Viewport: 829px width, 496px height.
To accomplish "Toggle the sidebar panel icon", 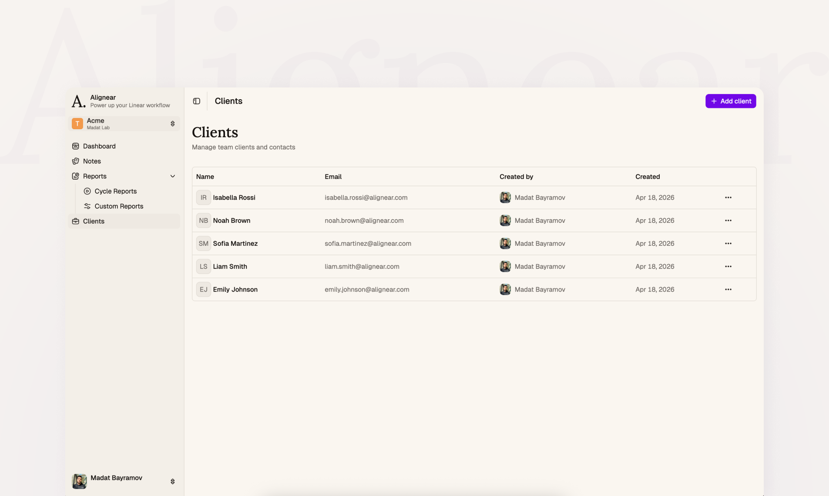I will pyautogui.click(x=197, y=101).
